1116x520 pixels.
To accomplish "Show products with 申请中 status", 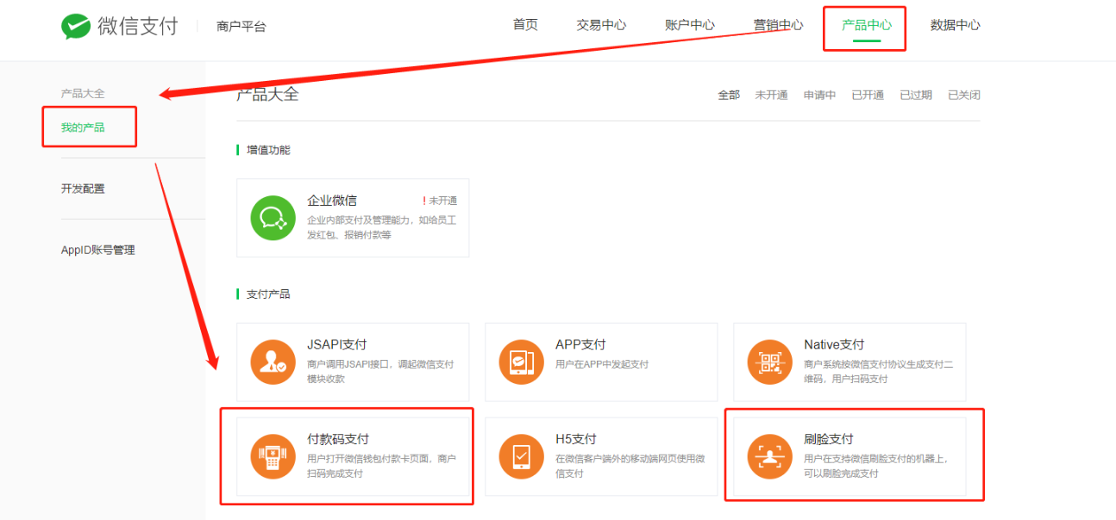I will point(819,96).
